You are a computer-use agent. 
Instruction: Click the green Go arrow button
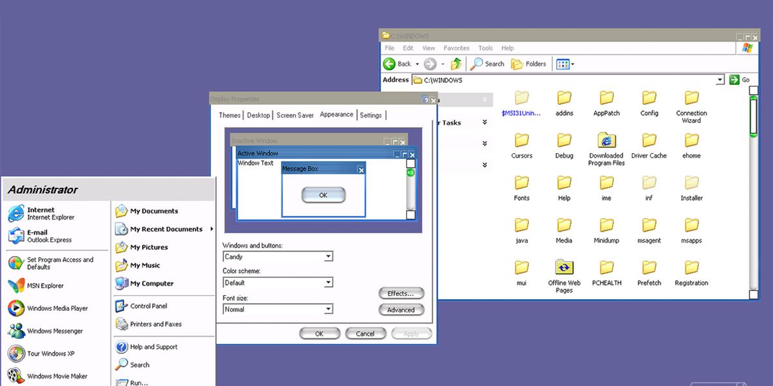click(734, 80)
